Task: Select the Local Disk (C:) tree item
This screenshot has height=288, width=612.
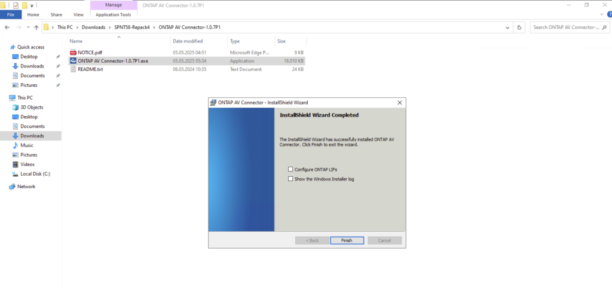Action: click(35, 174)
